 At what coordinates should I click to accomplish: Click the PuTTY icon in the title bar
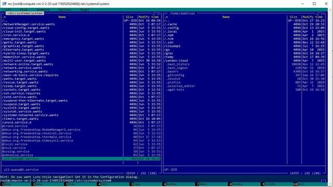coord(4,4)
